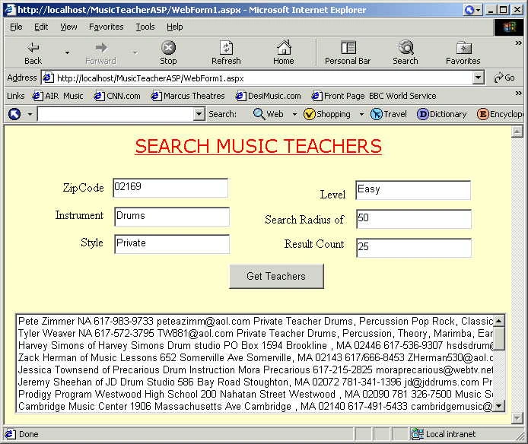Open Front Page BBC World Service link
Viewport: 528px width, 444px height.
pyautogui.click(x=374, y=96)
